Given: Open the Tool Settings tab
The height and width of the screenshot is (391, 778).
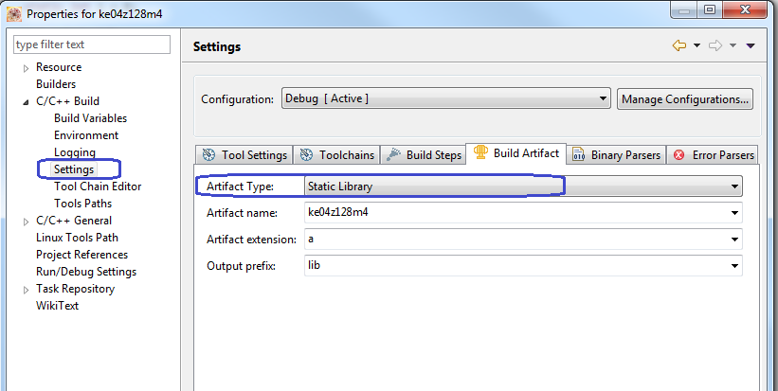Looking at the screenshot, I should pos(244,154).
